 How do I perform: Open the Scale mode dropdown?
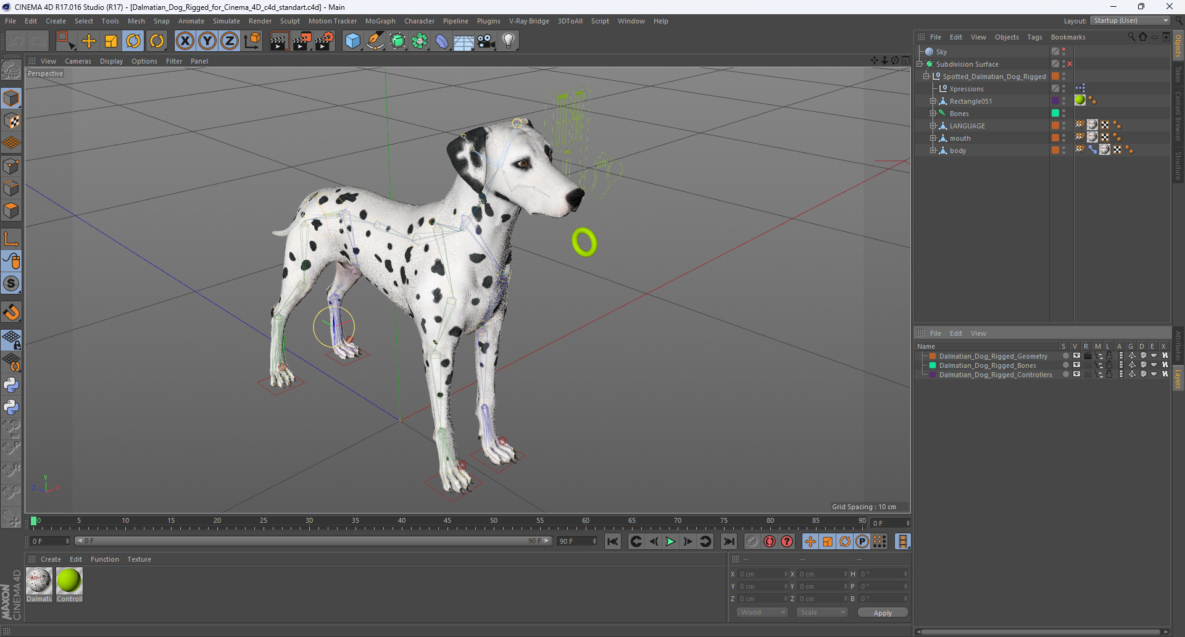[821, 612]
